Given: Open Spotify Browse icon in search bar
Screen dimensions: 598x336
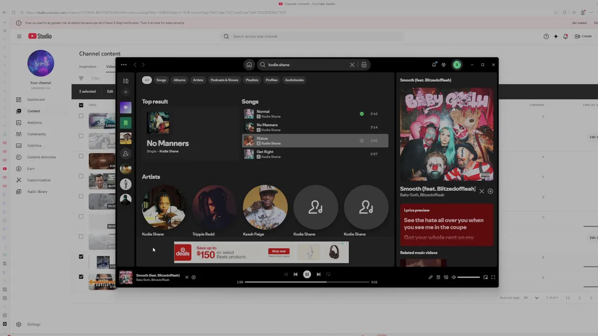Looking at the screenshot, I should (x=364, y=65).
